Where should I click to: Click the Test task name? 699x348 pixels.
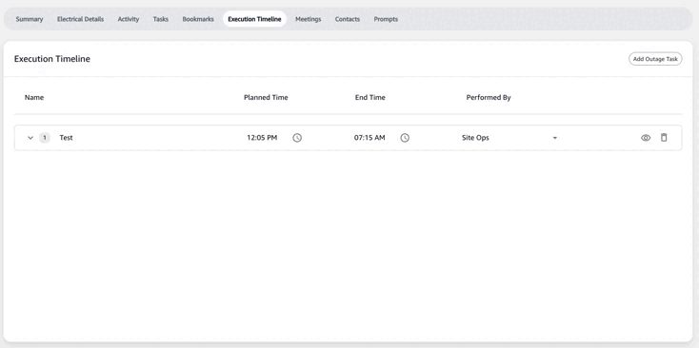(66, 138)
